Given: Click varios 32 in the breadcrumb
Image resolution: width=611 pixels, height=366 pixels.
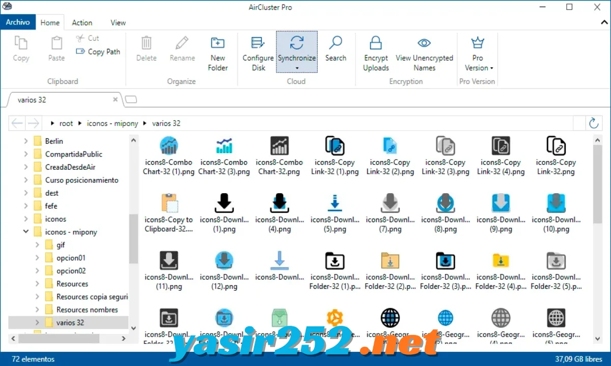Looking at the screenshot, I should tap(166, 124).
